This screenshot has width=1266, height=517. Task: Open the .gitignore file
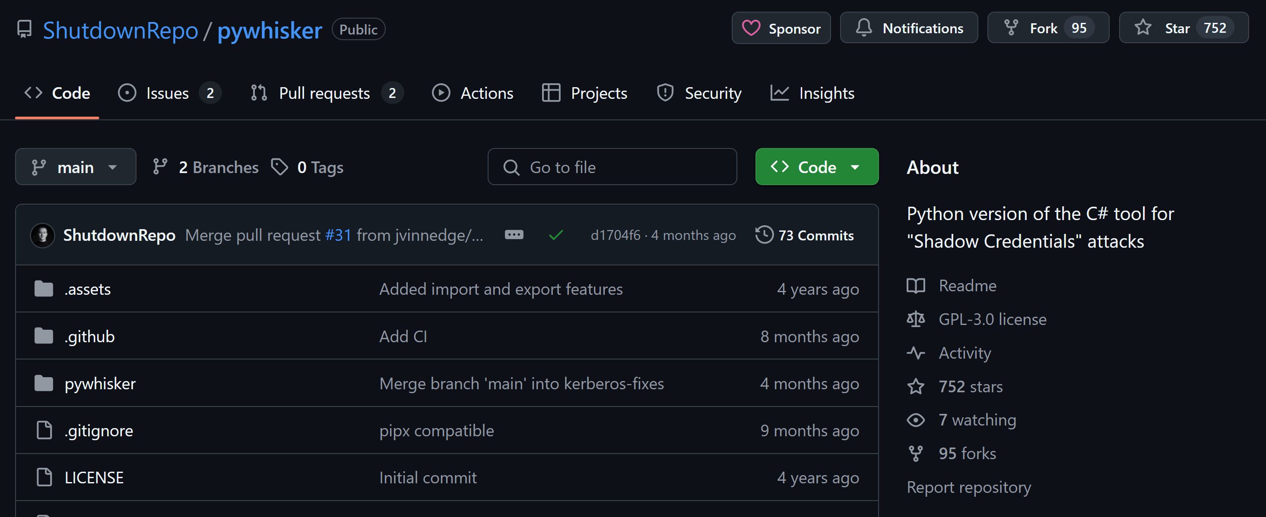click(99, 430)
